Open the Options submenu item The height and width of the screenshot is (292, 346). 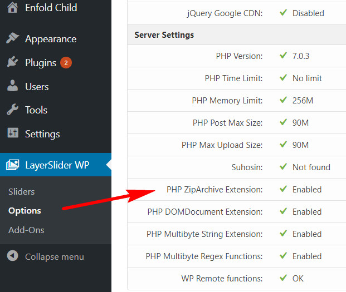pos(25,211)
